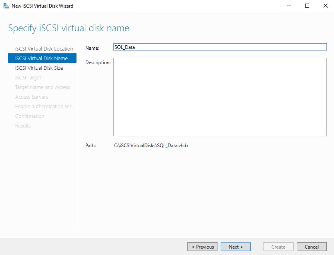Maximize the wizard window
This screenshot has width=334, height=255.
pos(307,6)
